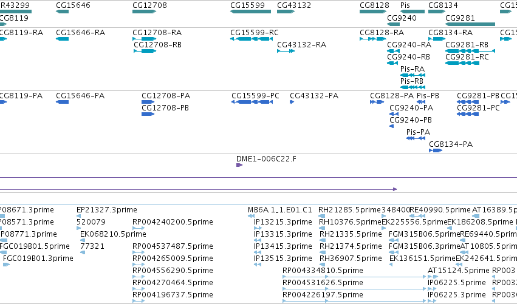Click the long purple arrow's arrowhead
Image resolution: width=517 pixels, height=304 pixels.
395,189
